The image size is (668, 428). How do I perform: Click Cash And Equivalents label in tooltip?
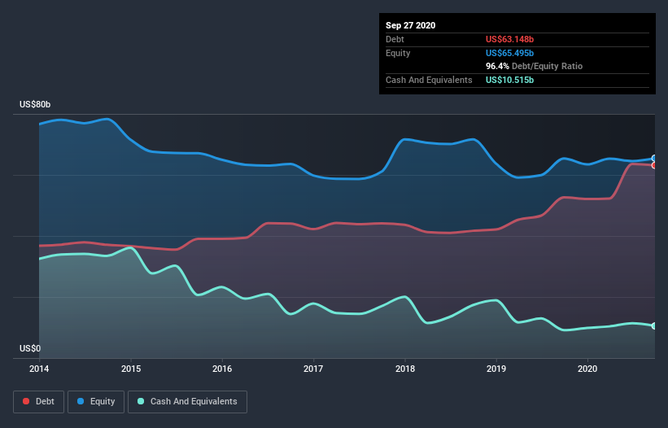pyautogui.click(x=429, y=80)
